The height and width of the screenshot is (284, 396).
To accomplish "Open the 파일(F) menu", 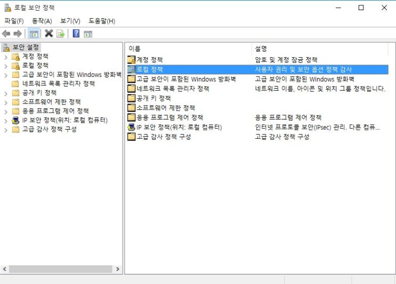I will coord(14,21).
